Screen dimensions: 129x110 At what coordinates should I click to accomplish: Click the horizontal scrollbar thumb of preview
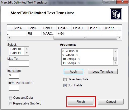[85, 38]
